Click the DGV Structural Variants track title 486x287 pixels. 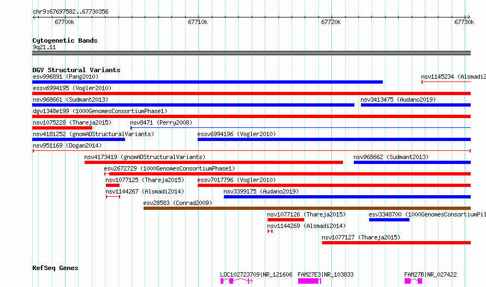coord(76,70)
